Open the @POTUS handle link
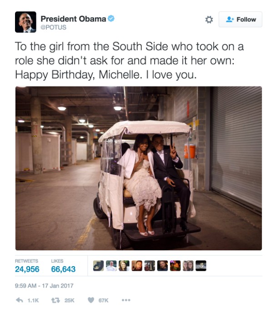This screenshot has width=276, height=312. click(54, 27)
